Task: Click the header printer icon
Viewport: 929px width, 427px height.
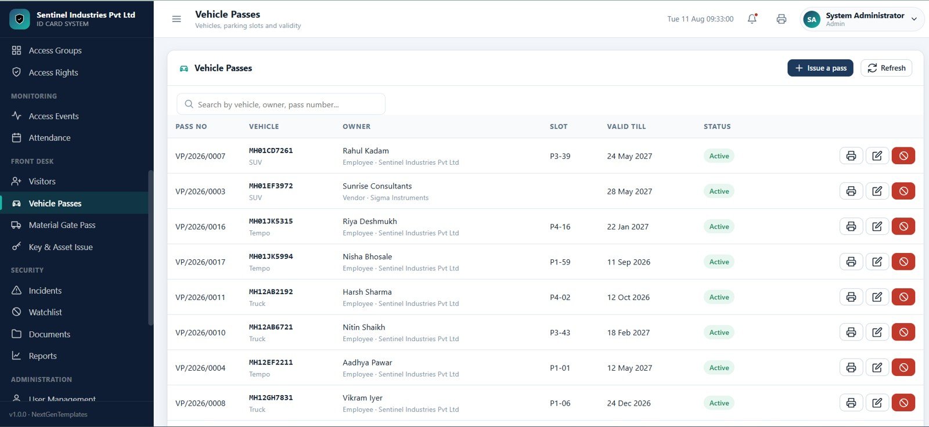Action: click(782, 19)
